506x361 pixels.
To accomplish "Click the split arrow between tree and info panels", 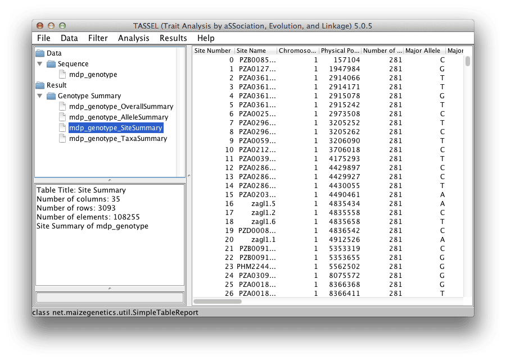I will click(110, 180).
